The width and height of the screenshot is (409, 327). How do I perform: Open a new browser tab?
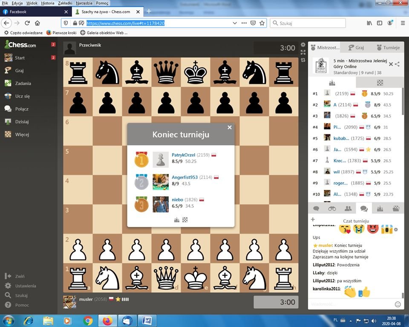(x=149, y=11)
